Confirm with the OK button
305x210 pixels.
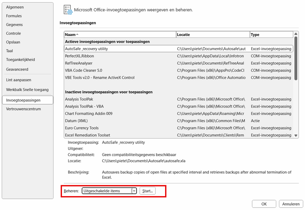(264, 204)
